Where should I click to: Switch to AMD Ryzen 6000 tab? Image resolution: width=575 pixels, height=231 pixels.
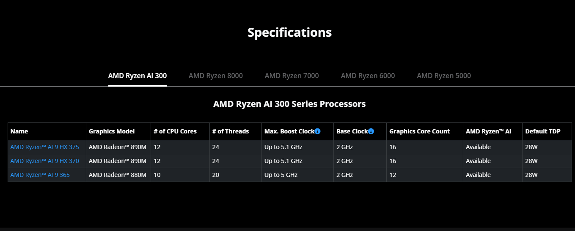pos(368,76)
